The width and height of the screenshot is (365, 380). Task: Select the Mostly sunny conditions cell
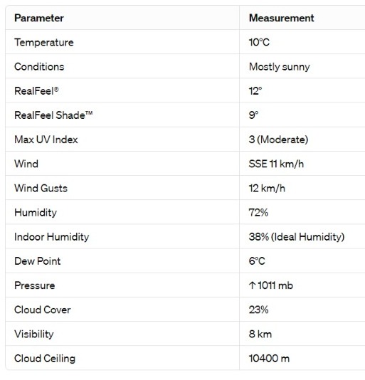280,67
